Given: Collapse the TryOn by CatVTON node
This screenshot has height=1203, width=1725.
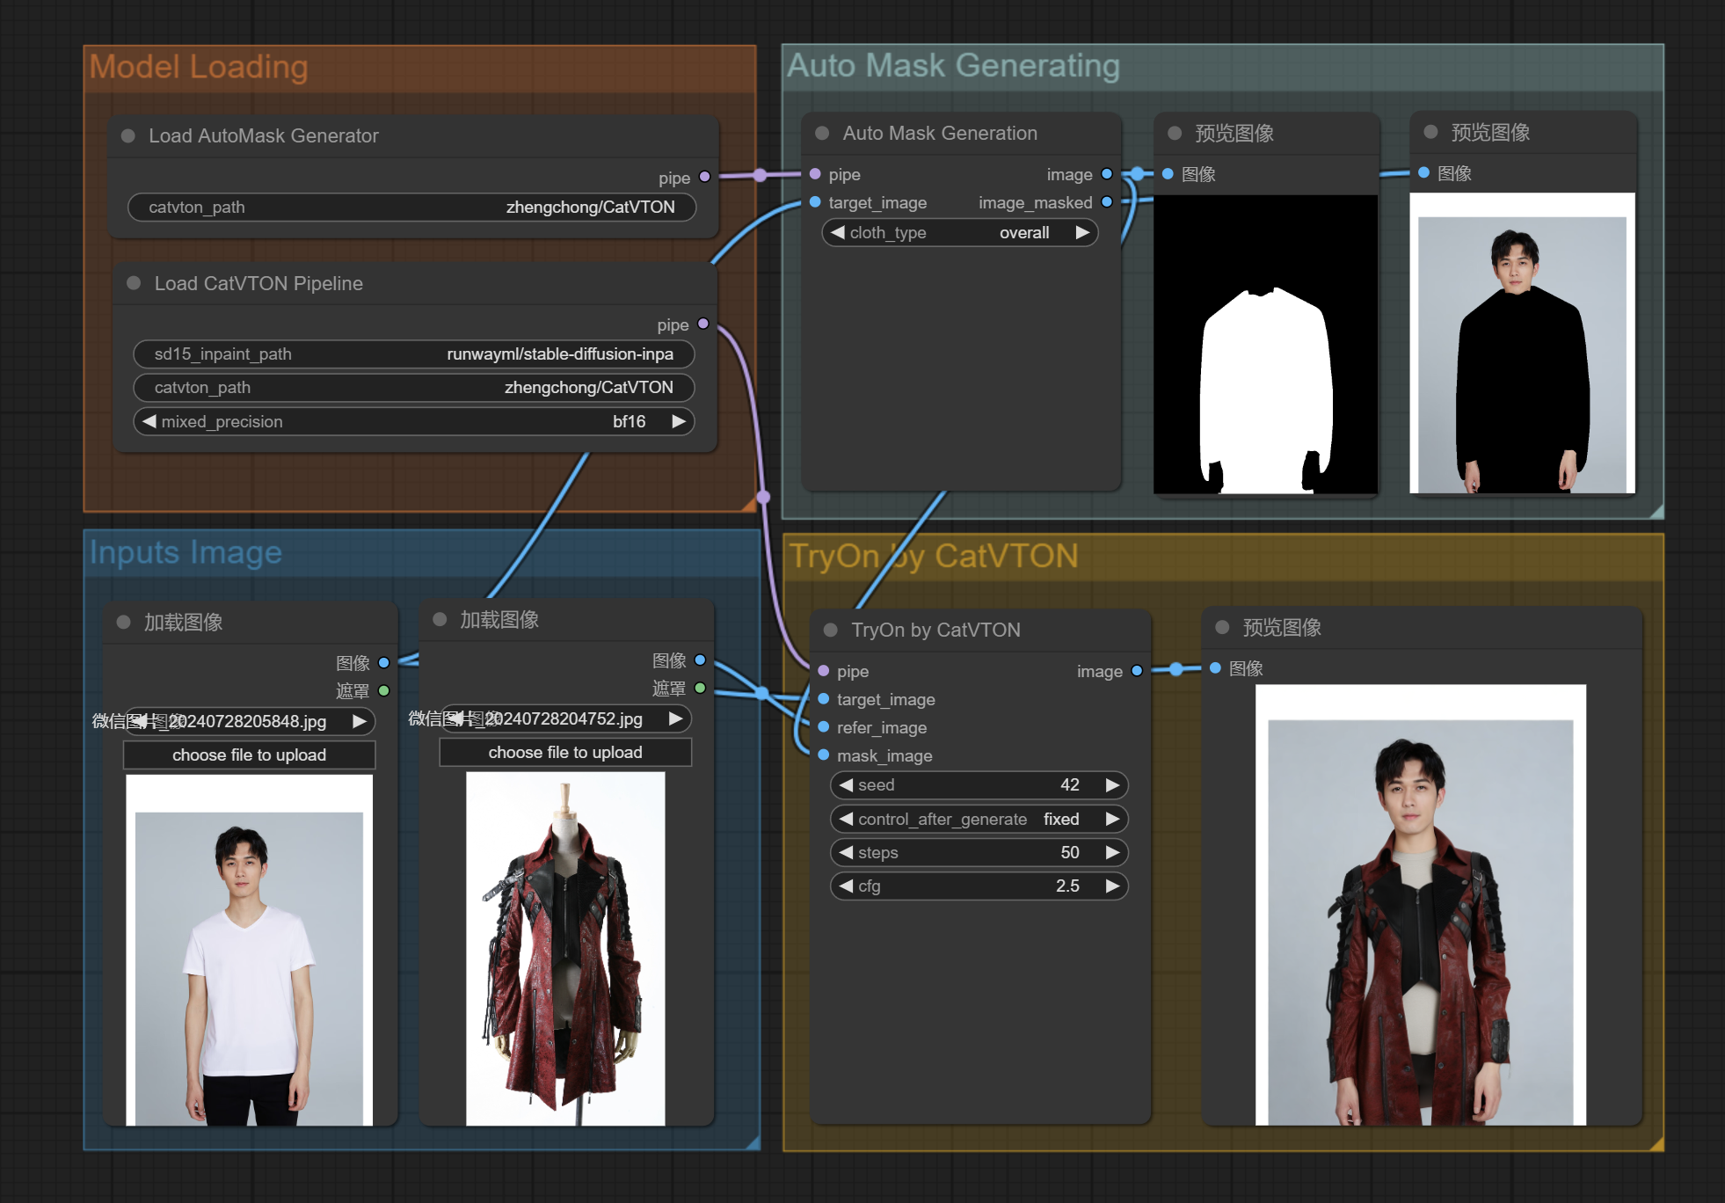Looking at the screenshot, I should coord(830,631).
